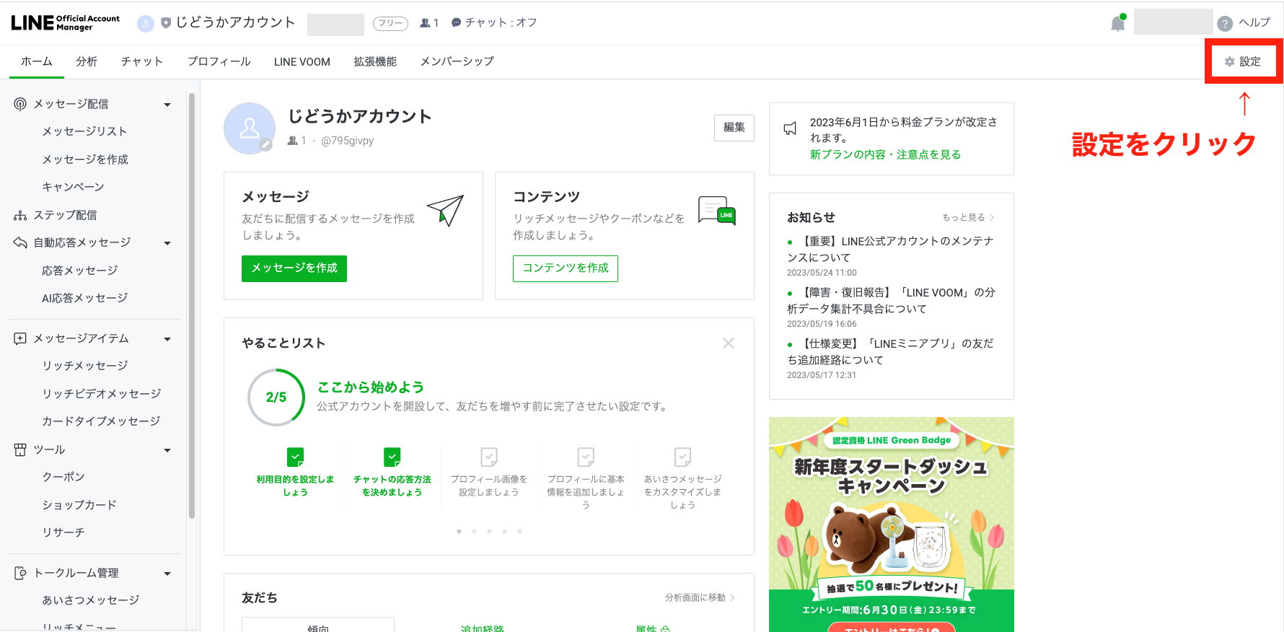Screen dimensions: 1284x632
Task: Open the LINE VOOM tab
Action: (x=302, y=62)
